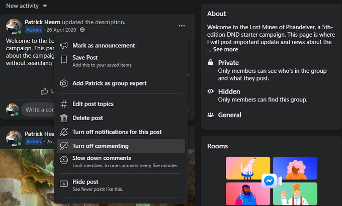Image resolution: width=342 pixels, height=206 pixels.
Task: Click the bookmark icon next to Save Post
Action: [x=64, y=61]
